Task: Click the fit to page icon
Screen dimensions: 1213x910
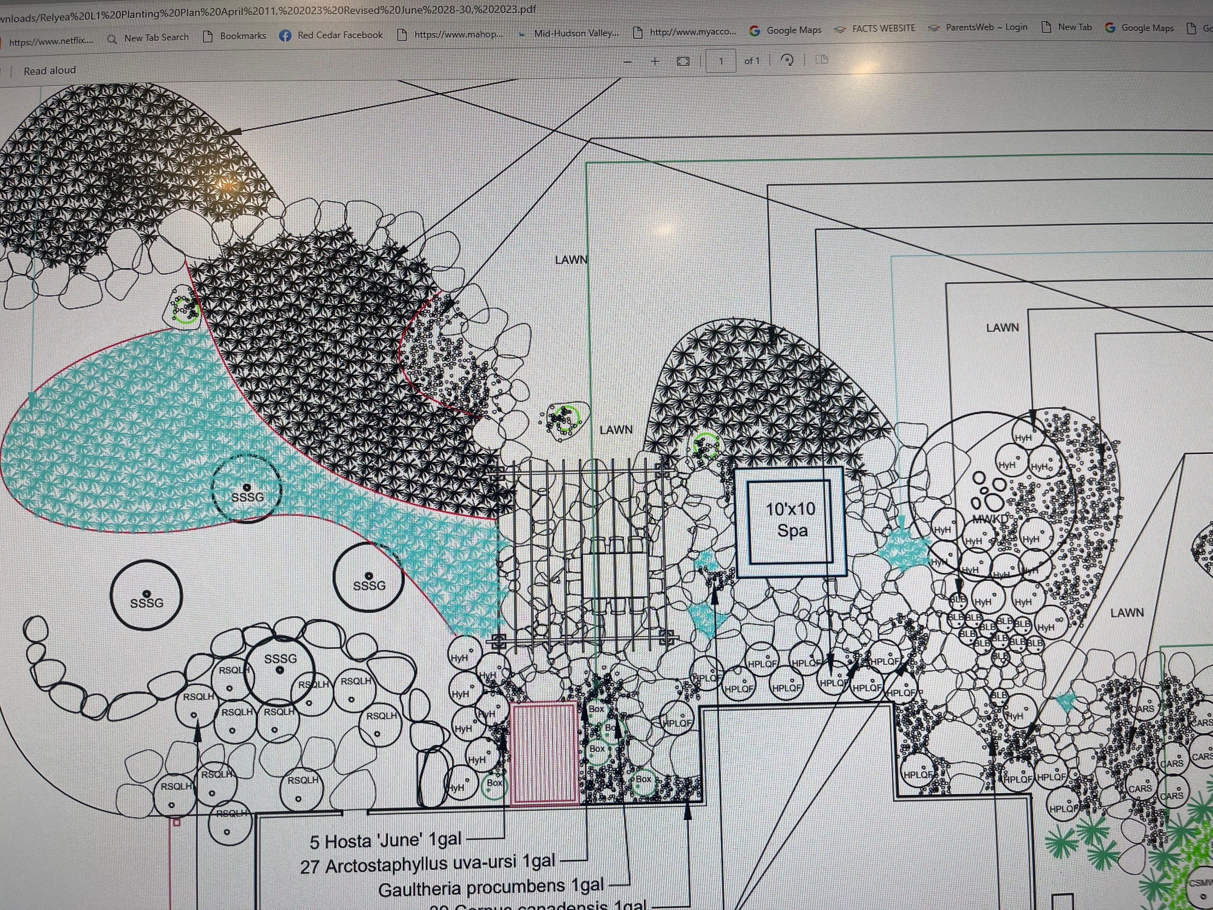Action: (x=683, y=61)
